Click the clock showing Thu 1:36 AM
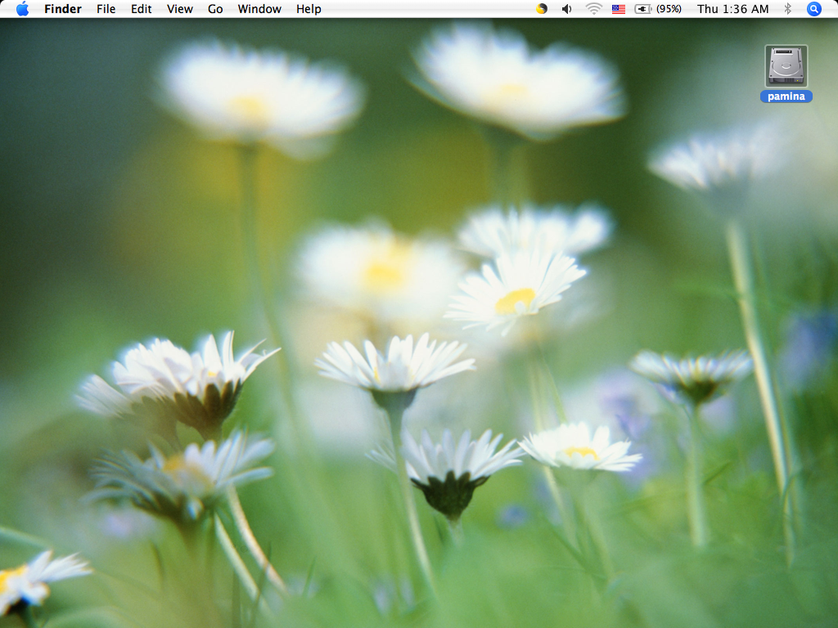This screenshot has width=838, height=628. point(732,9)
